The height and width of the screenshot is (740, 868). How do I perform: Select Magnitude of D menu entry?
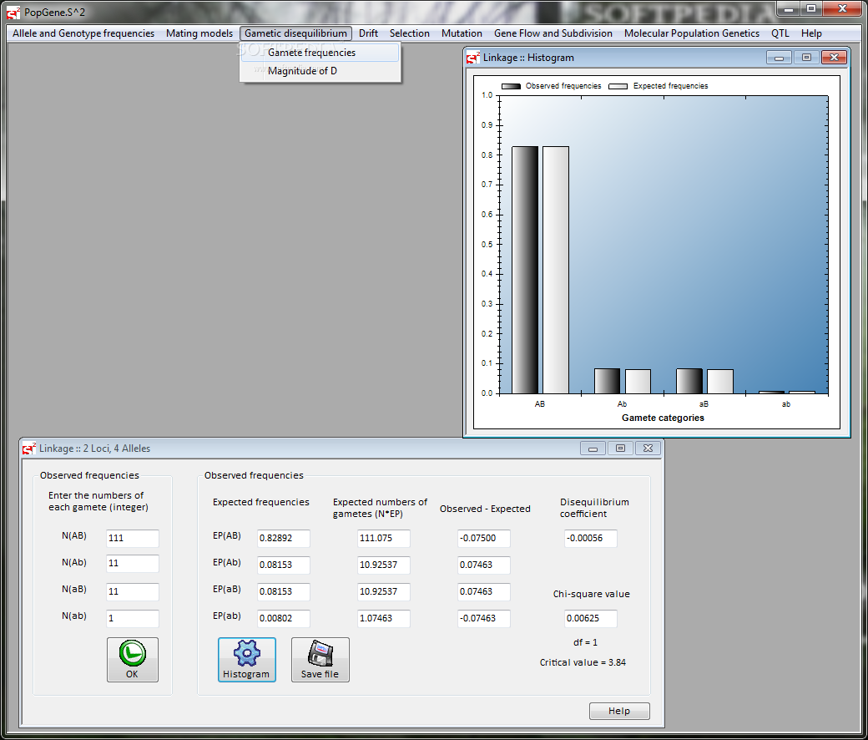320,71
